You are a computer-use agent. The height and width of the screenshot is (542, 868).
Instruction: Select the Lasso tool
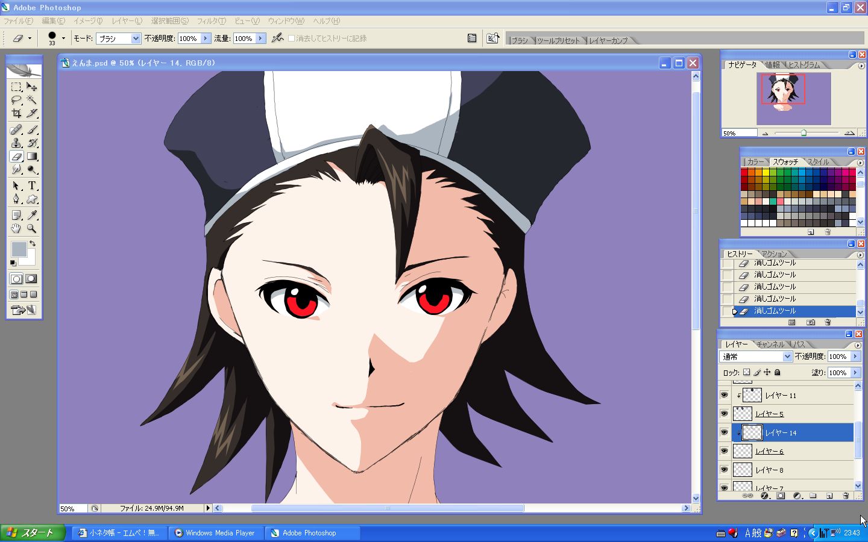(x=16, y=100)
